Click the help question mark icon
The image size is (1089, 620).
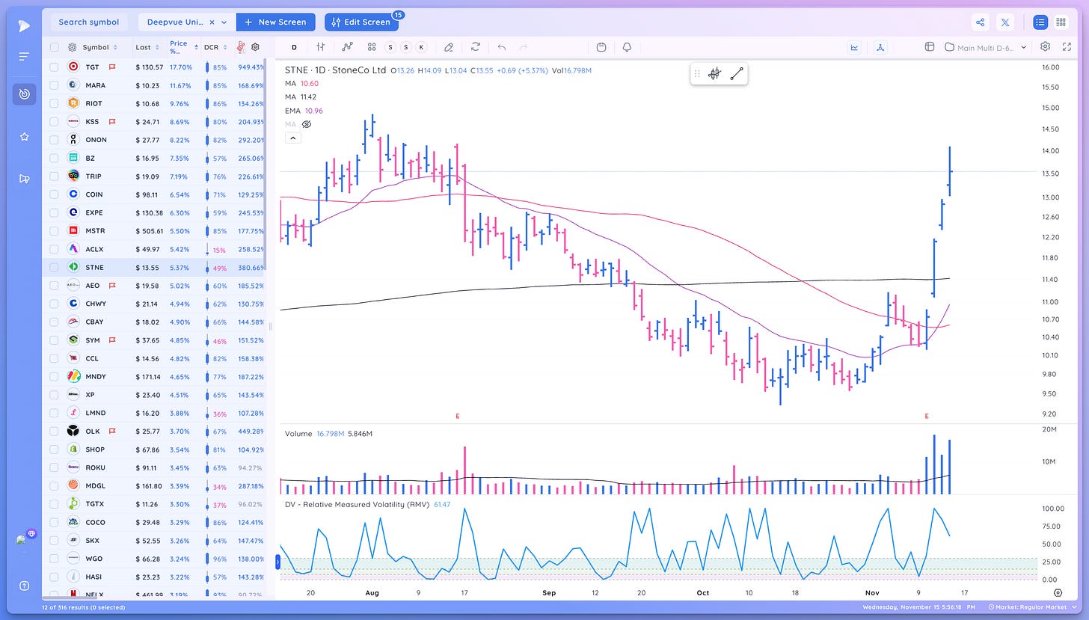coord(25,586)
